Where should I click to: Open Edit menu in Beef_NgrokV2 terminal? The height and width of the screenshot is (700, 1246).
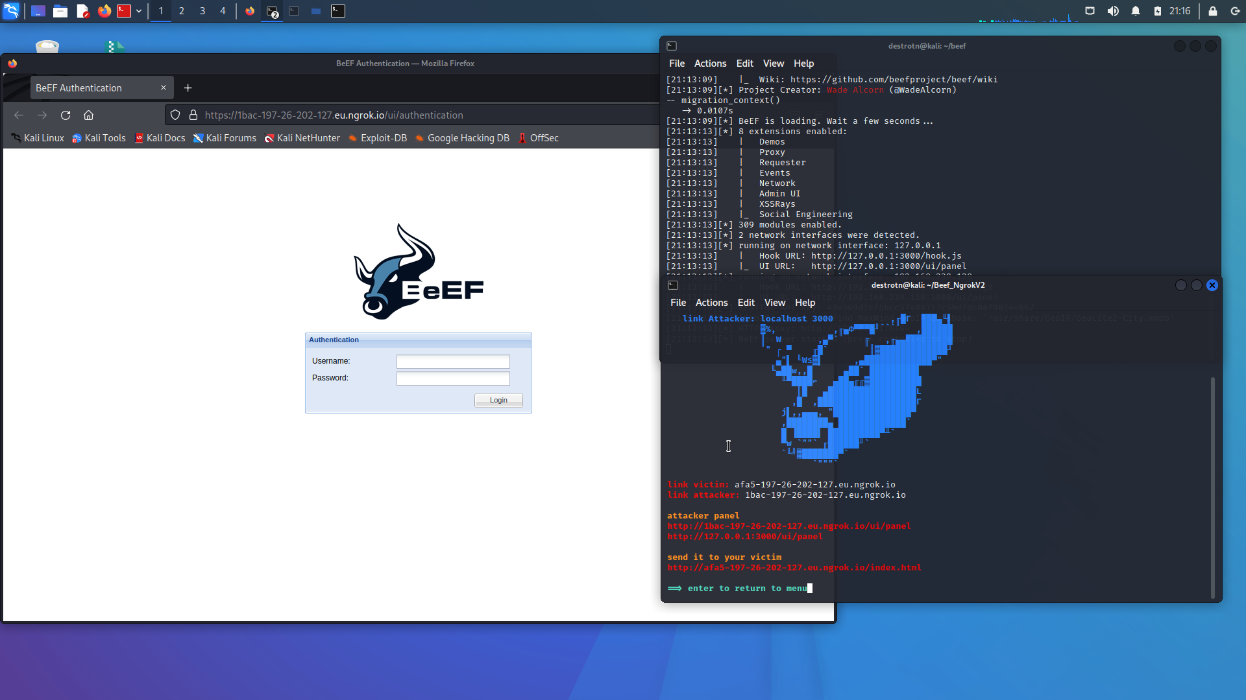[x=746, y=303]
